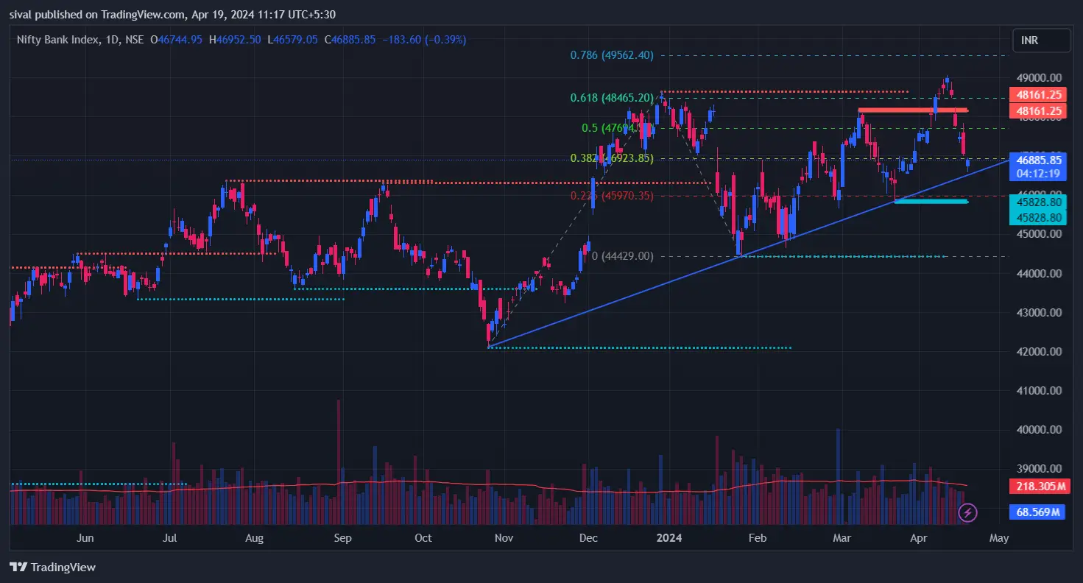Viewport: 1083px width, 583px height.
Task: Click 42000.00 on the price axis
Action: [1037, 351]
